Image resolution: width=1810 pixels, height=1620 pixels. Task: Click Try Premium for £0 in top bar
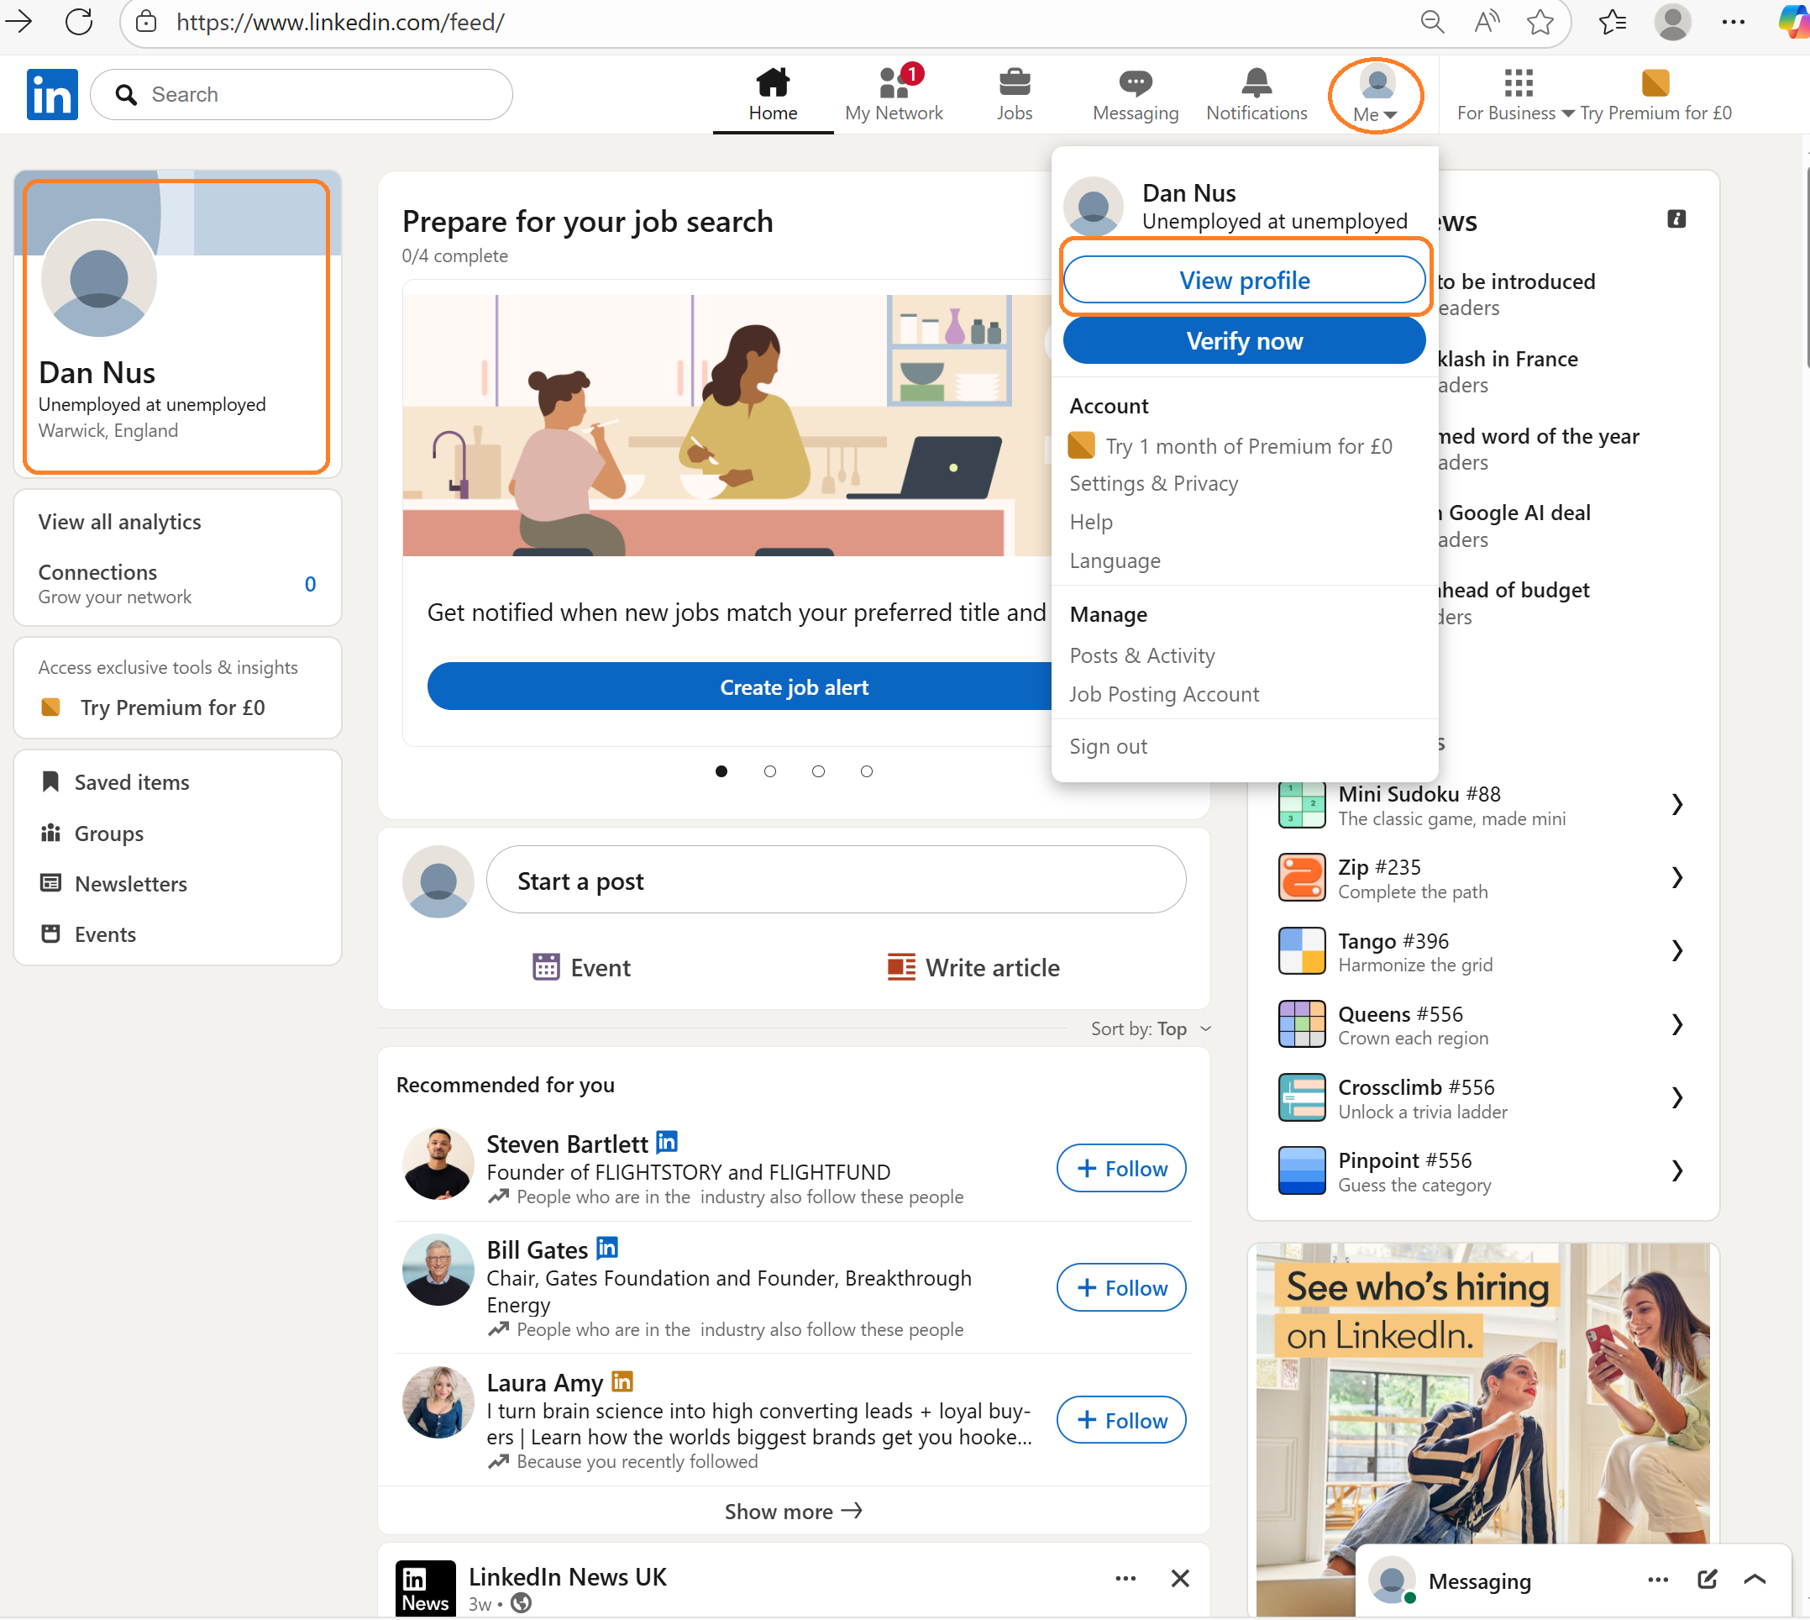1656,94
